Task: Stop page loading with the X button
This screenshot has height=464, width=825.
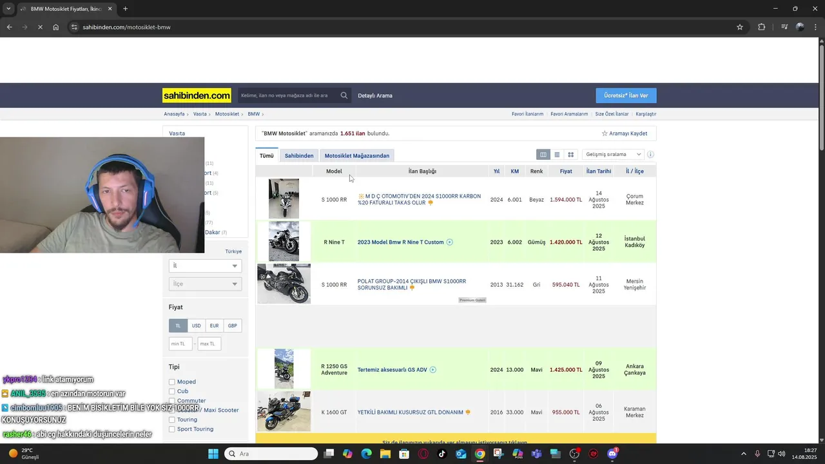Action: (40, 27)
